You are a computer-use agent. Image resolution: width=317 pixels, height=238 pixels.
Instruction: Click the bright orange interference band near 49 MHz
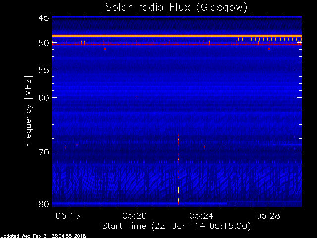[177, 36]
